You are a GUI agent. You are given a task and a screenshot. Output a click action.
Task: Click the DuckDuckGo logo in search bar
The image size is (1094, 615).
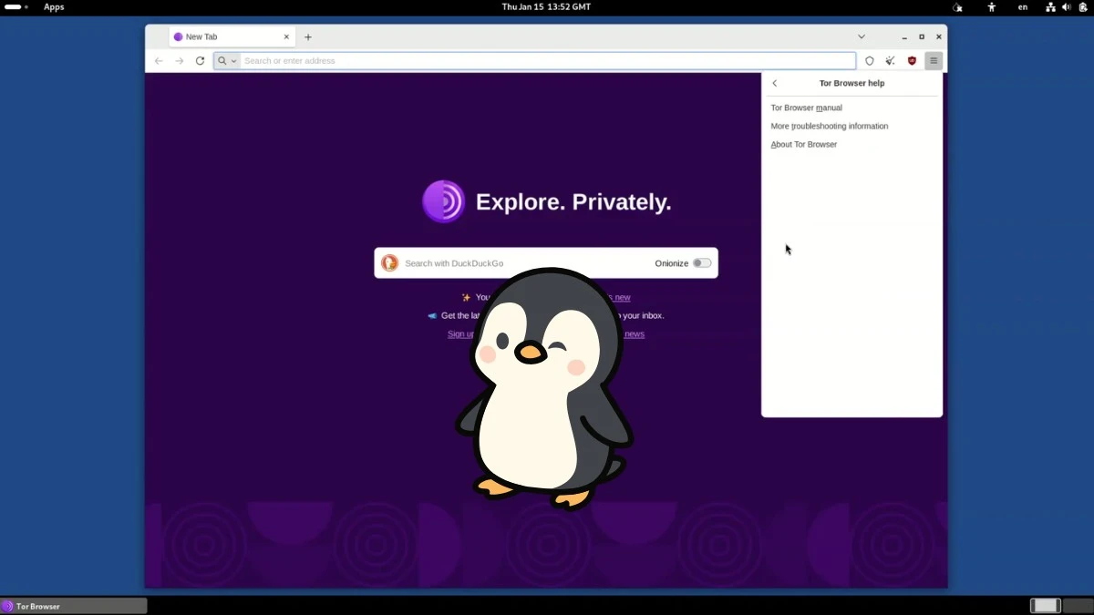(x=390, y=262)
